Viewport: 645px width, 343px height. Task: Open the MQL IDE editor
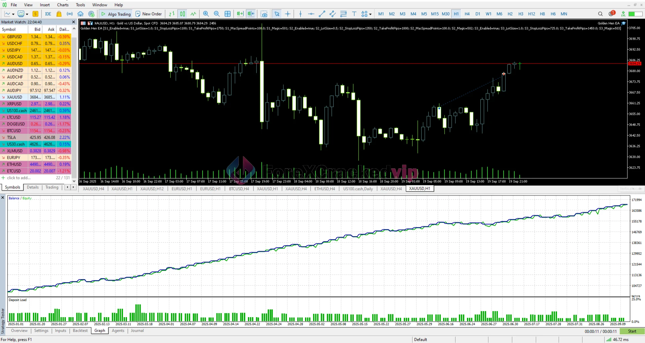(48, 14)
